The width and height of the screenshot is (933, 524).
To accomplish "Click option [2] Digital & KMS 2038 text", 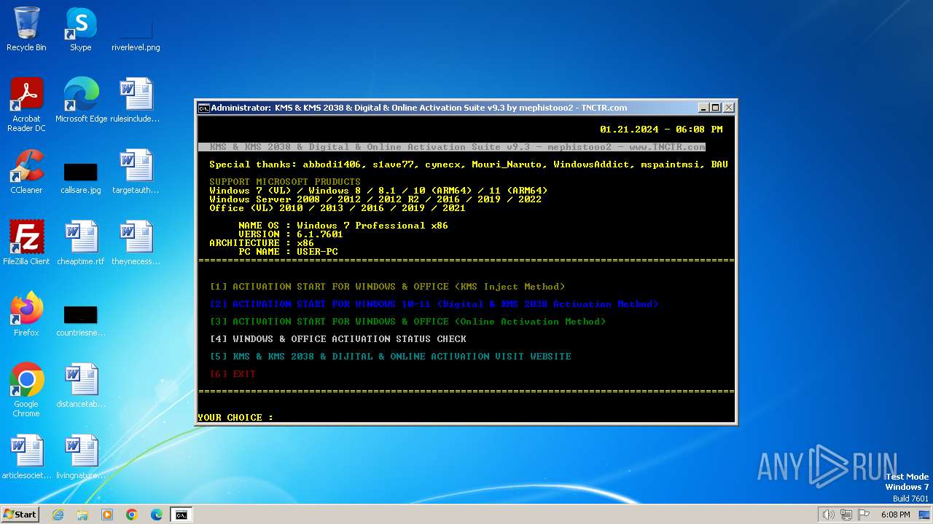I will [434, 304].
